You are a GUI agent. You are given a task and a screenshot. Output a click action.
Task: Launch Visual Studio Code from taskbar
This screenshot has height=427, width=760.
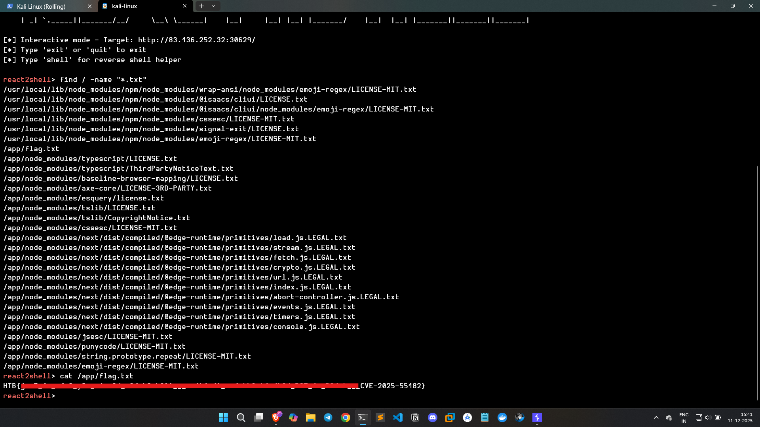398,418
